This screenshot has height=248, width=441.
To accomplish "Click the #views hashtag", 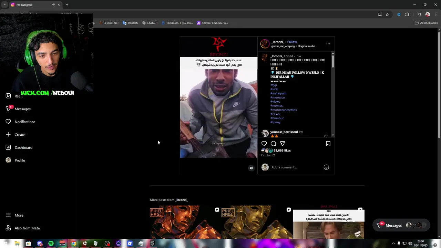I will tap(275, 102).
